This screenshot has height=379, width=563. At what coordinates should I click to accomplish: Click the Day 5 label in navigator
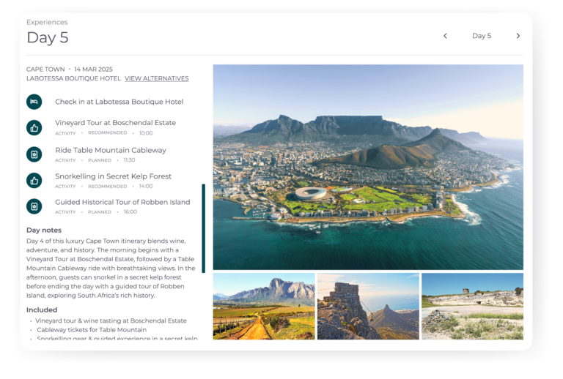pyautogui.click(x=482, y=36)
